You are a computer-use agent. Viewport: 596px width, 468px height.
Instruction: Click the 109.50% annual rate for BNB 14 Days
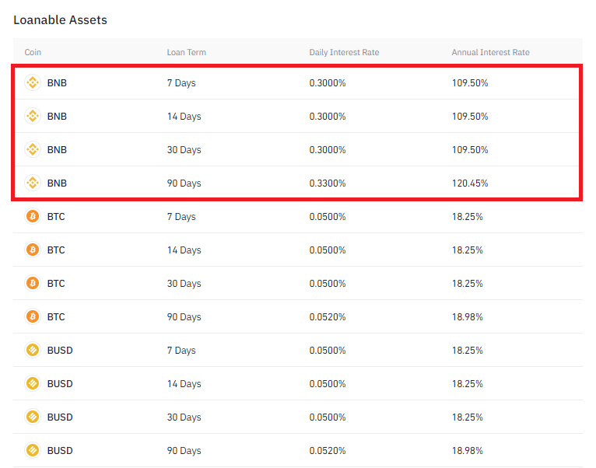[x=470, y=117]
